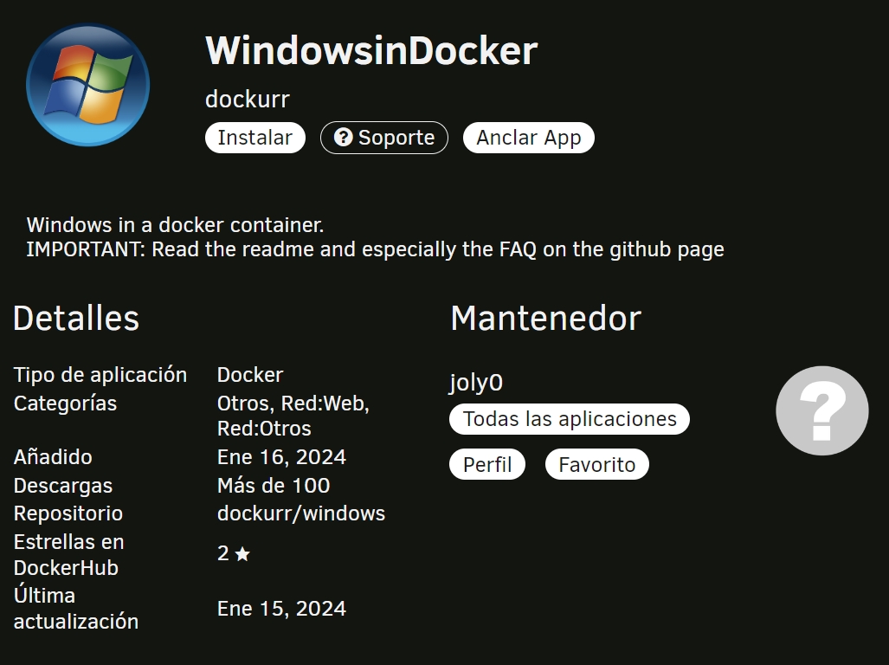
Task: Click the Categorías label
Action: pos(65,404)
